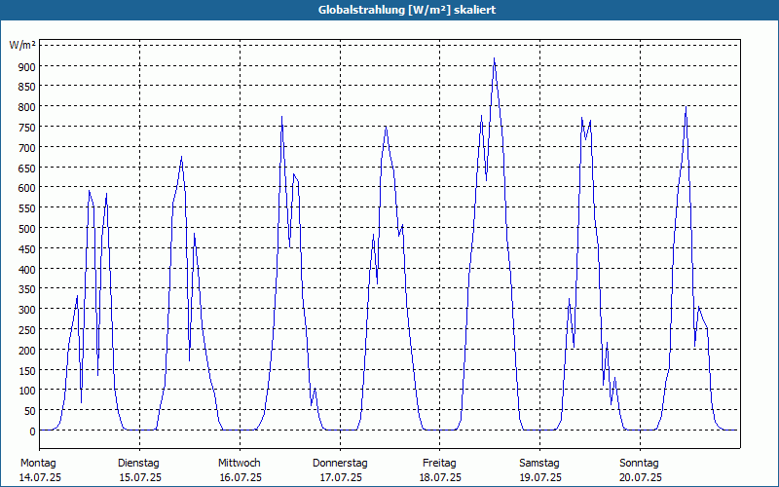Click the date 19.07.25
The width and height of the screenshot is (779, 487).
click(x=540, y=478)
